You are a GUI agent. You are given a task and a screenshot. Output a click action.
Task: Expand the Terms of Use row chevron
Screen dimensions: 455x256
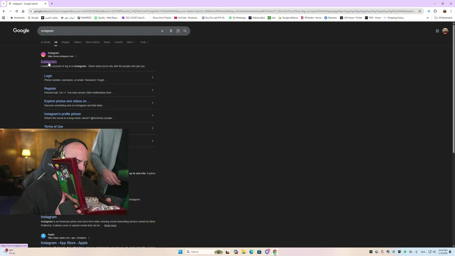[x=152, y=128]
